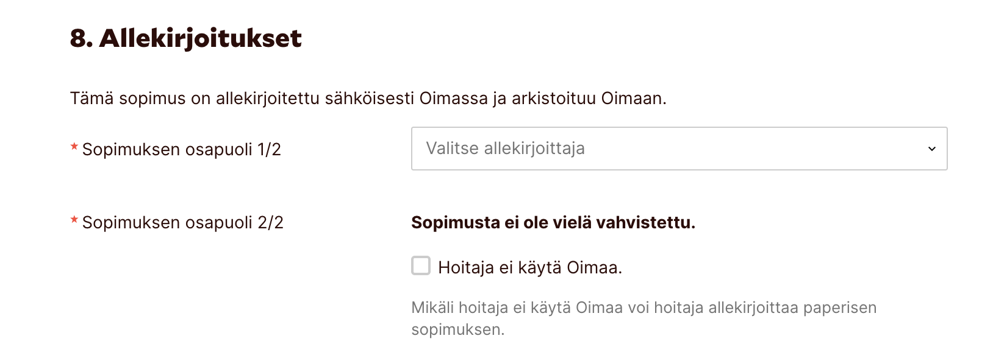Click red asterisk beside "Sopimuksen osapuoli 2/2"
This screenshot has width=993, height=358.
(74, 220)
